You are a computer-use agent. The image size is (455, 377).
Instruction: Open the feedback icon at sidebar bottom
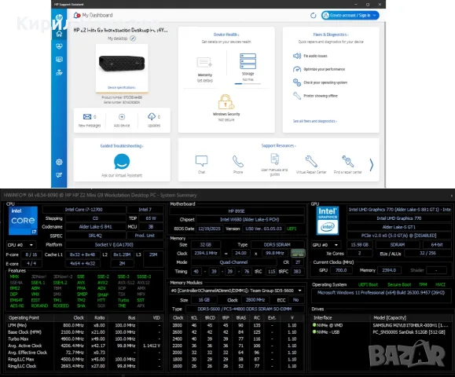click(59, 175)
